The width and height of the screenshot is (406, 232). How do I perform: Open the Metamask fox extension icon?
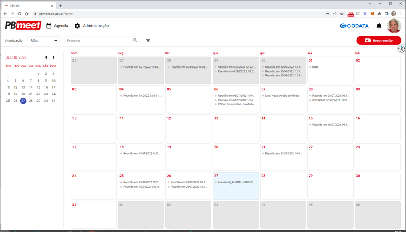(372, 14)
